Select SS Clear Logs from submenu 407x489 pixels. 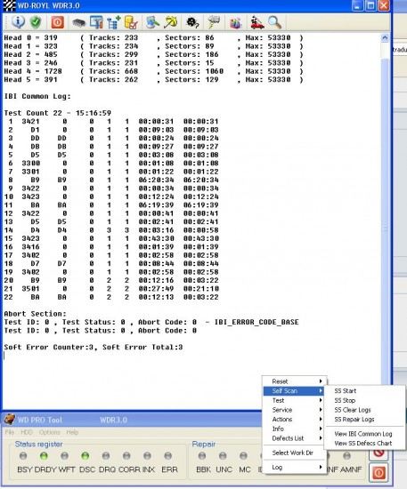pyautogui.click(x=353, y=410)
